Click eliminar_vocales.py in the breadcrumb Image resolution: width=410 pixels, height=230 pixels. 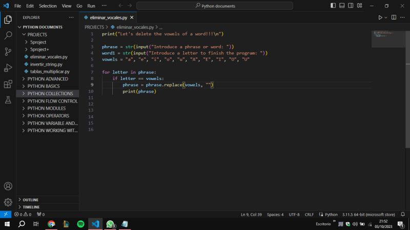[x=135, y=27]
